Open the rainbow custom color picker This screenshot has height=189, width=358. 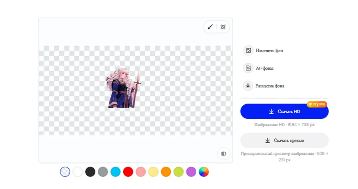tap(204, 172)
